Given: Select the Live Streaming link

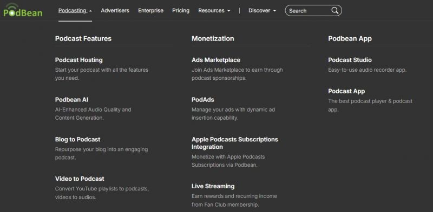Looking at the screenshot, I should 213,186.
